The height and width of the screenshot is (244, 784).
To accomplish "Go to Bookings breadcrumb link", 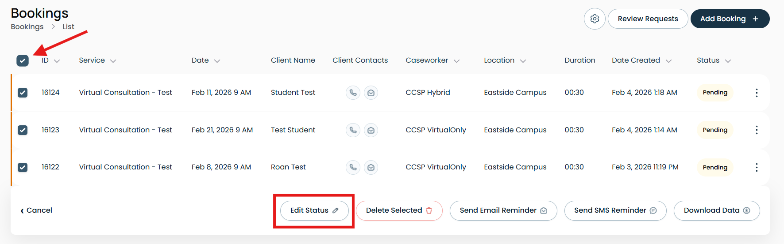I will point(27,26).
